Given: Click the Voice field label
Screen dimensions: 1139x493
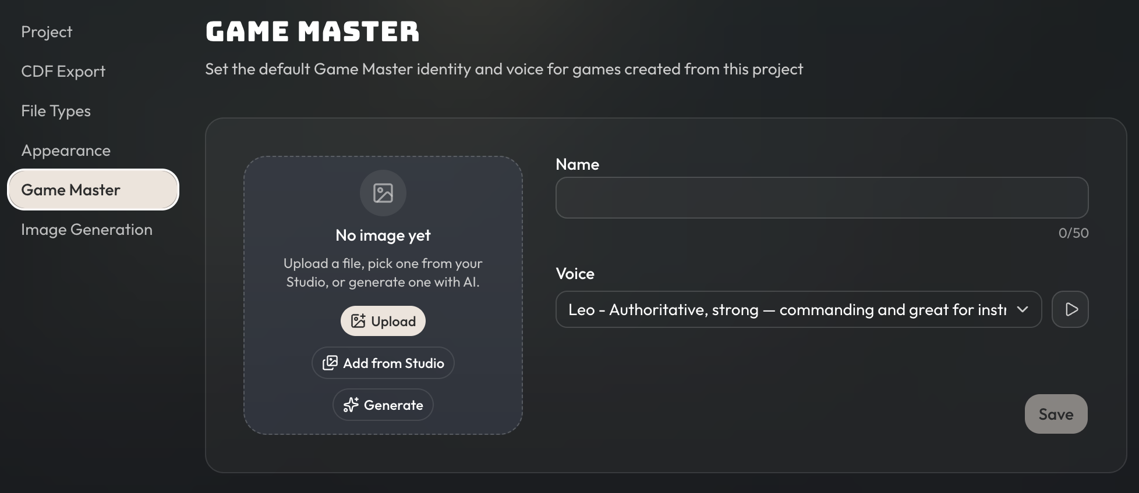Looking at the screenshot, I should pyautogui.click(x=575, y=274).
